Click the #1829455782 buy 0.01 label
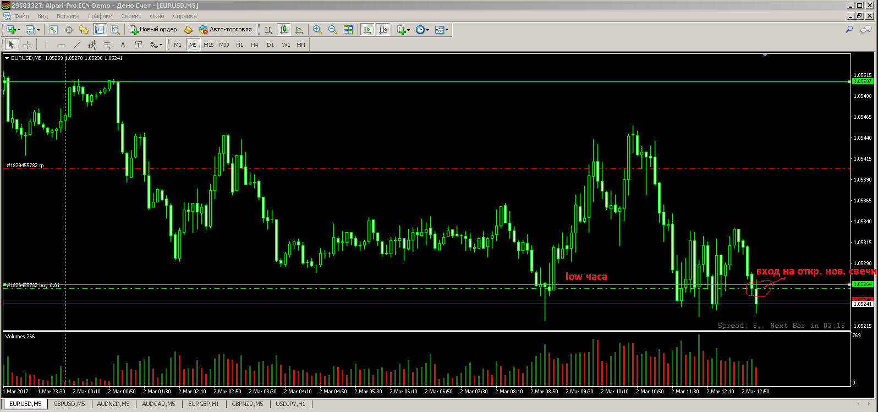This screenshot has height=412, width=878. (x=33, y=285)
